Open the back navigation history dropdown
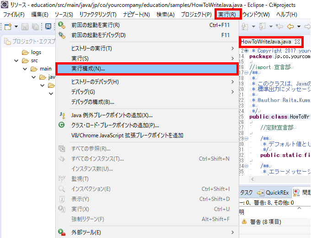 coord(298,27)
